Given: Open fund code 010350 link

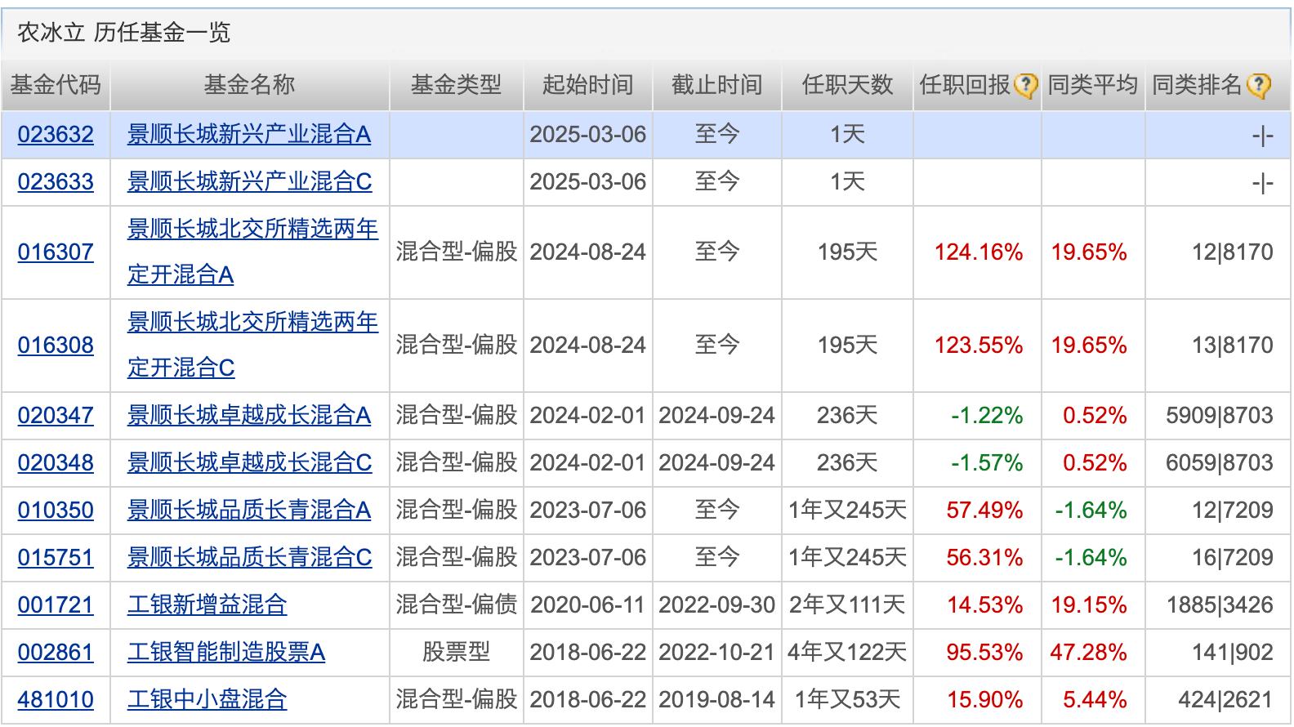Looking at the screenshot, I should coord(56,510).
